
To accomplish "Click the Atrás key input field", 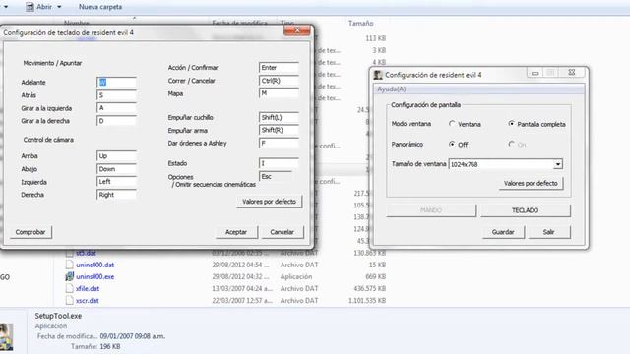I will (116, 95).
